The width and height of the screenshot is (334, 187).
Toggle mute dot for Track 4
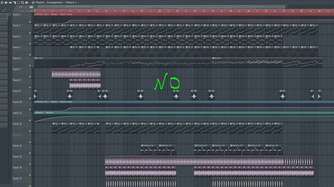tap(30, 44)
